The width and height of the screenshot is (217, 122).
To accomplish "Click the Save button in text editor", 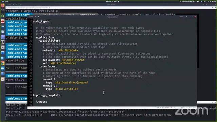I will pos(182,17).
